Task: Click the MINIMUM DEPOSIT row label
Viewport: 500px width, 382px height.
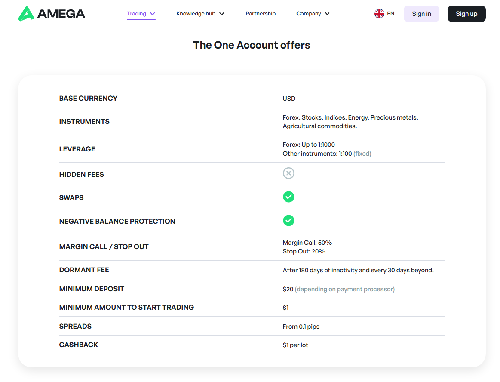Action: click(x=92, y=289)
